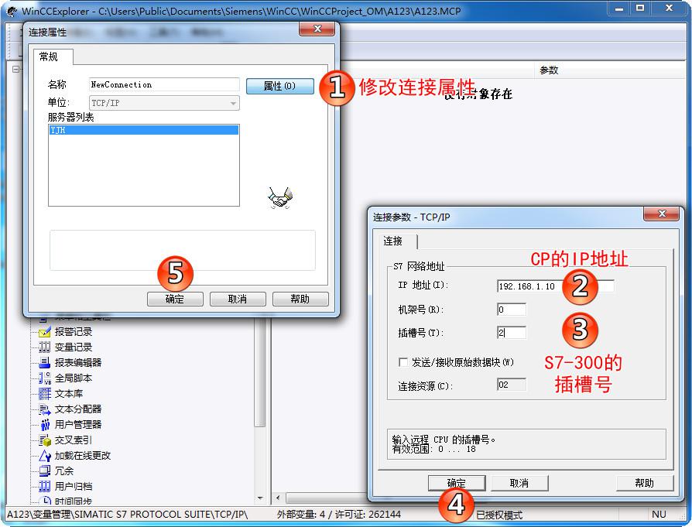
Task: Select the 用户管理器 tree item
Action: [x=78, y=425]
